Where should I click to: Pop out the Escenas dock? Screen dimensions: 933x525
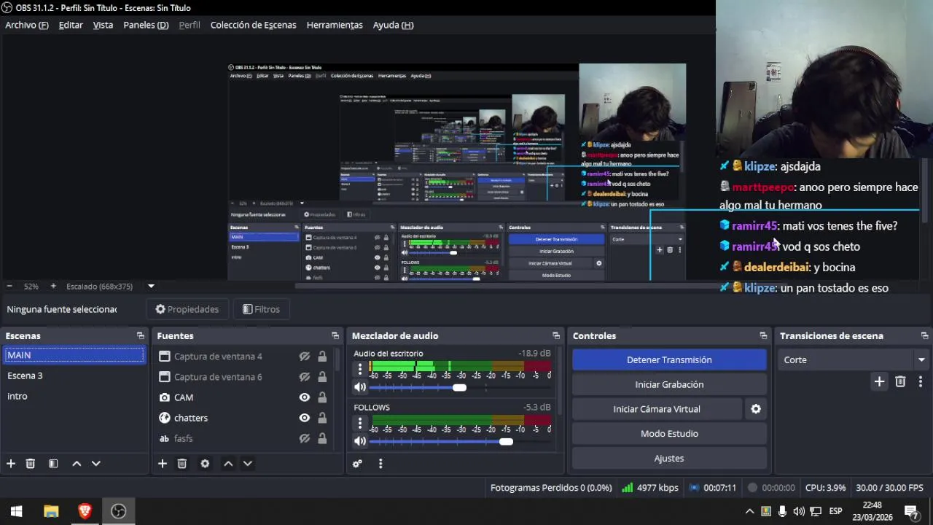click(141, 336)
